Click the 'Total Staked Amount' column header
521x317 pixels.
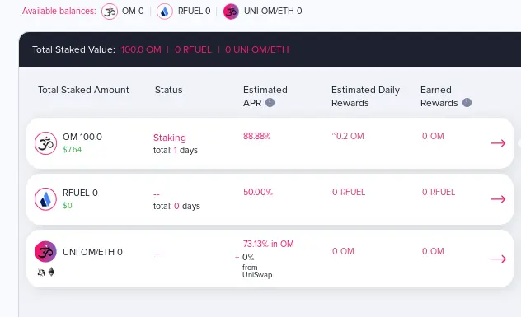[83, 90]
